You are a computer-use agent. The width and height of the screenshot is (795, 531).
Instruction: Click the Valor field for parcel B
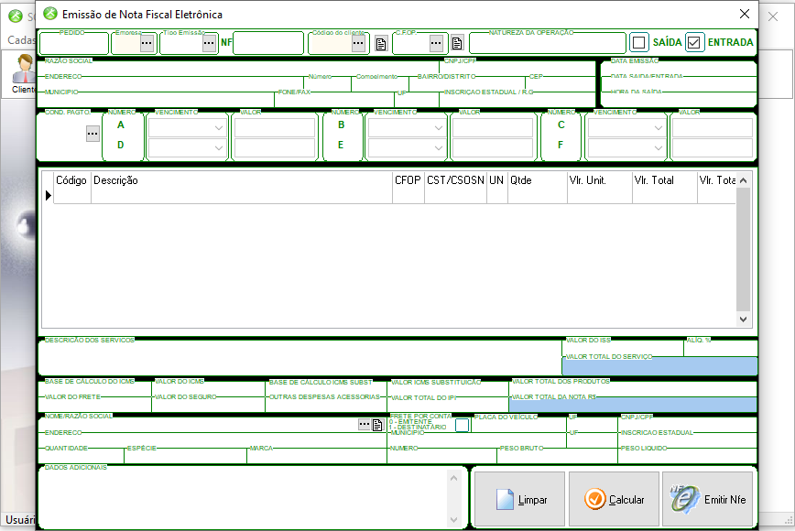click(493, 127)
